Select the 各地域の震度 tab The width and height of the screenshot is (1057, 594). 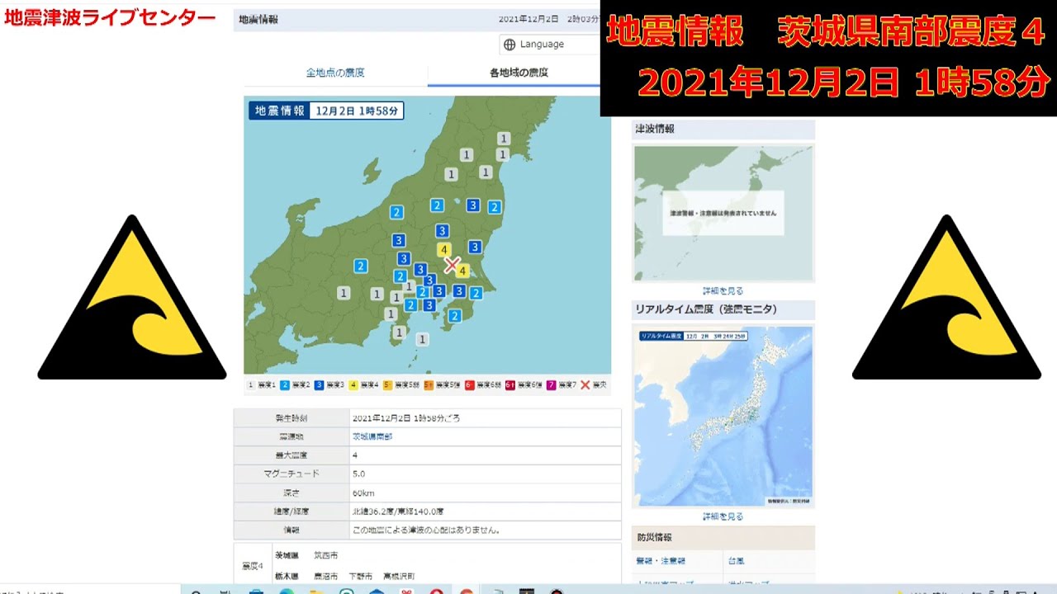pyautogui.click(x=519, y=73)
